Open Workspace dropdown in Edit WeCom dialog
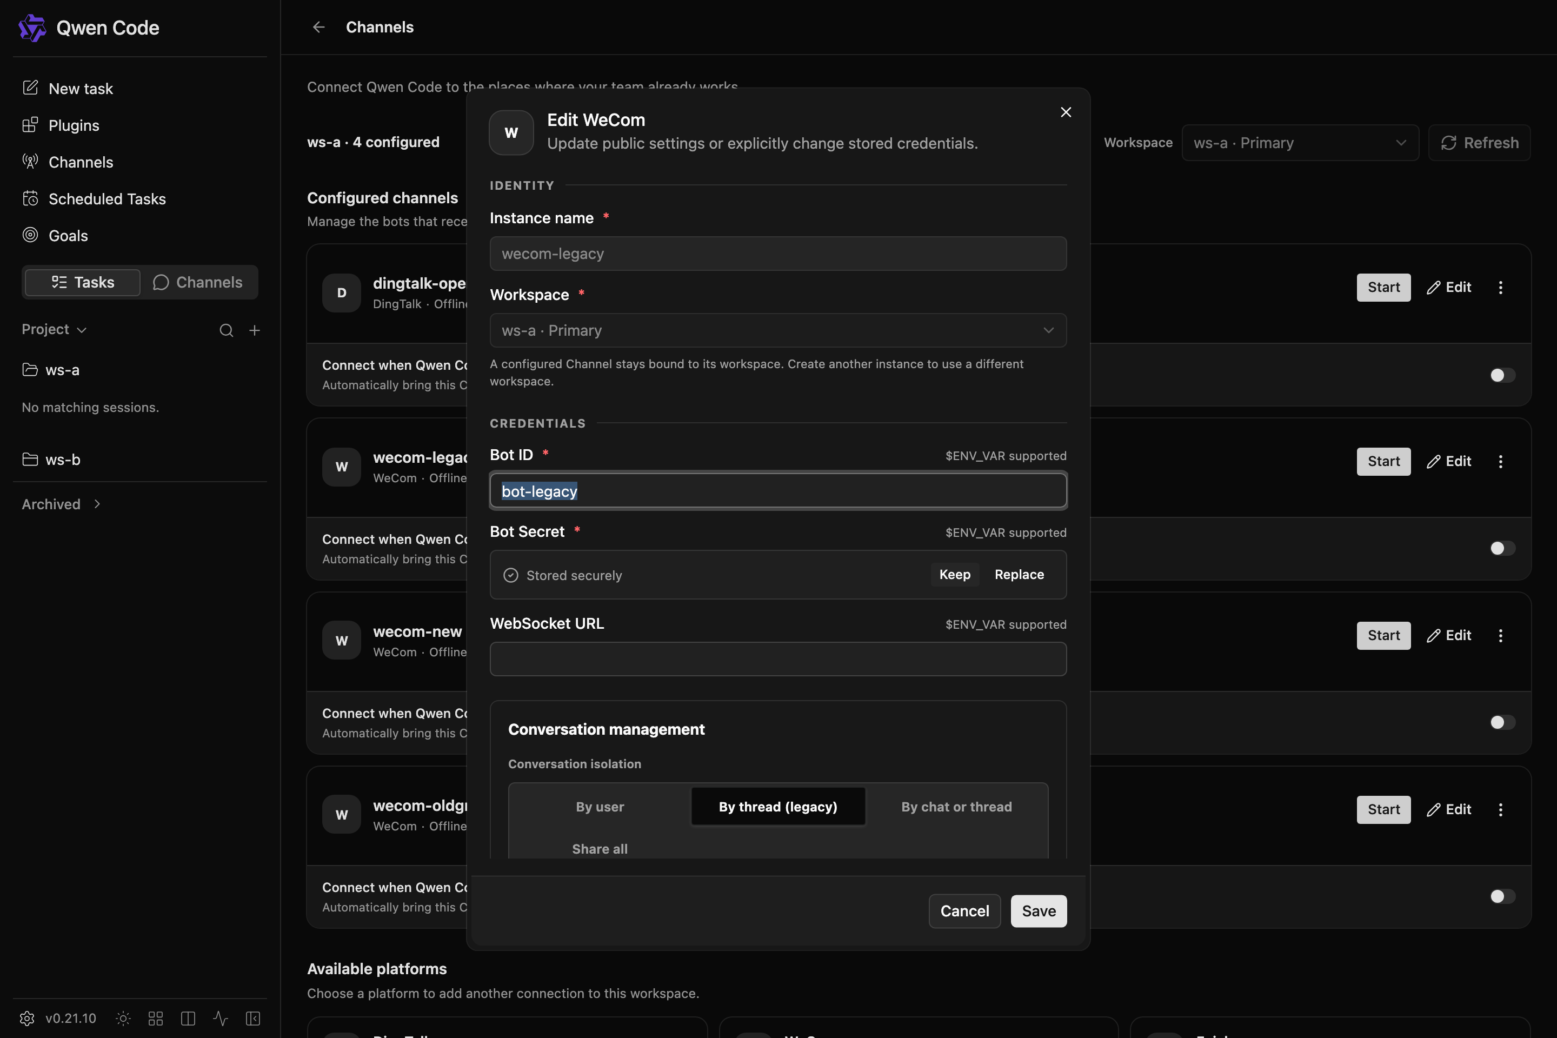This screenshot has width=1557, height=1038. click(778, 330)
